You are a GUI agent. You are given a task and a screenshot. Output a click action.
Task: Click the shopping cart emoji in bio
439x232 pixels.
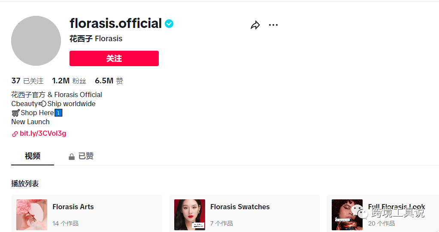pyautogui.click(x=15, y=113)
